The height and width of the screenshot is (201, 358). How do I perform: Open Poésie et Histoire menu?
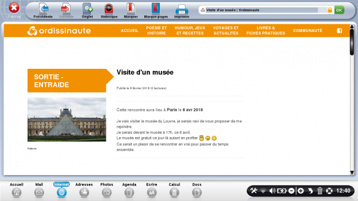(x=156, y=31)
